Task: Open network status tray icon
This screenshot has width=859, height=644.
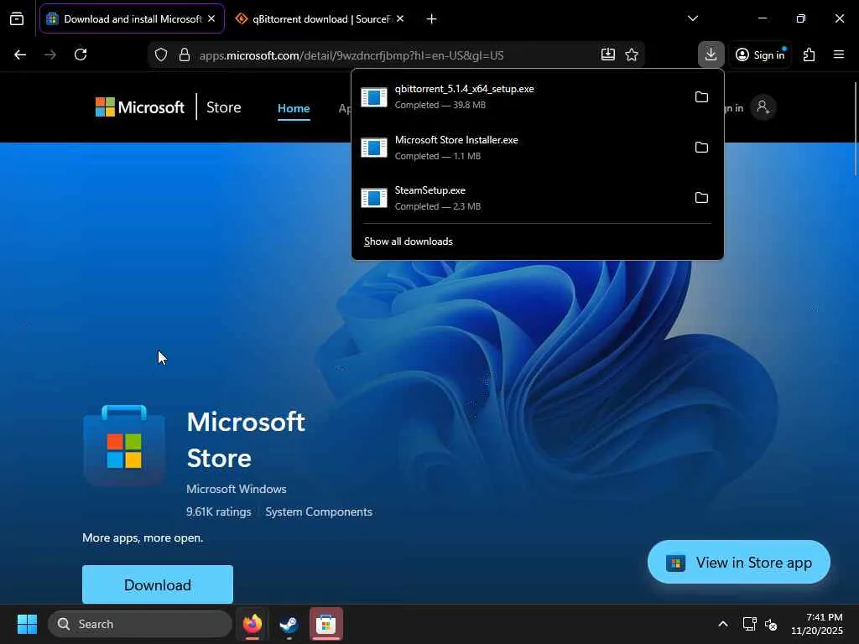Action: pos(749,624)
